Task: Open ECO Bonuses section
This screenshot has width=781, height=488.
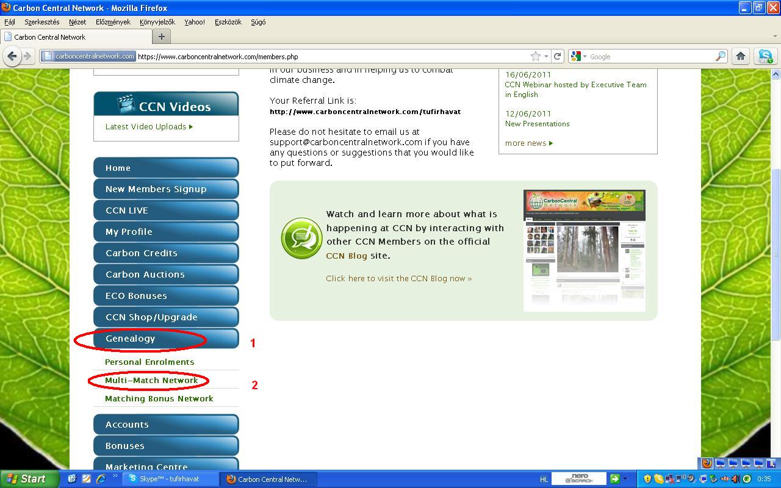Action: (x=166, y=296)
